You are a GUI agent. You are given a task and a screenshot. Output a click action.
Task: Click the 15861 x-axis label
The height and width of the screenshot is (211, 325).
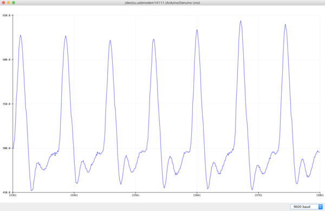click(x=320, y=195)
